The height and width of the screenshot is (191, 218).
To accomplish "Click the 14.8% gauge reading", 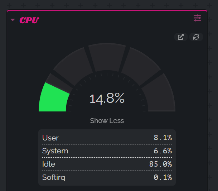I will pos(107,99).
